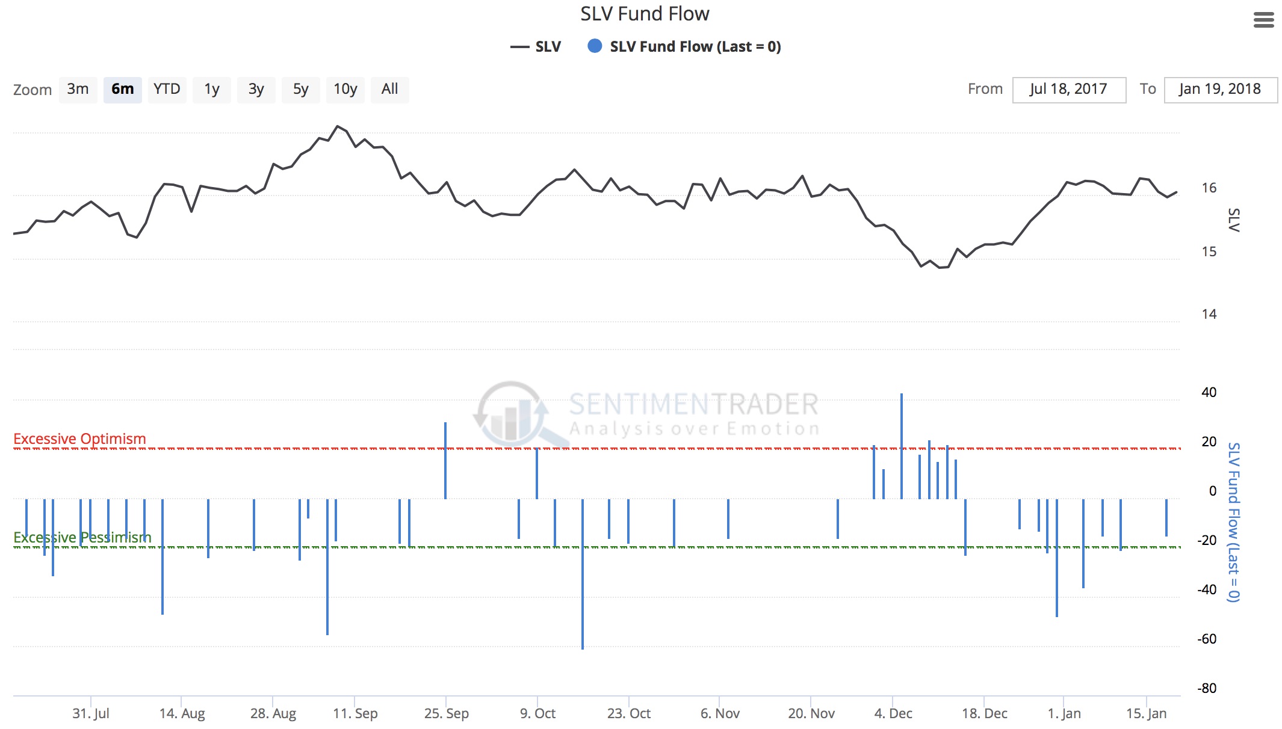Image resolution: width=1282 pixels, height=729 pixels.
Task: Choose the 5y zoom option
Action: click(300, 90)
